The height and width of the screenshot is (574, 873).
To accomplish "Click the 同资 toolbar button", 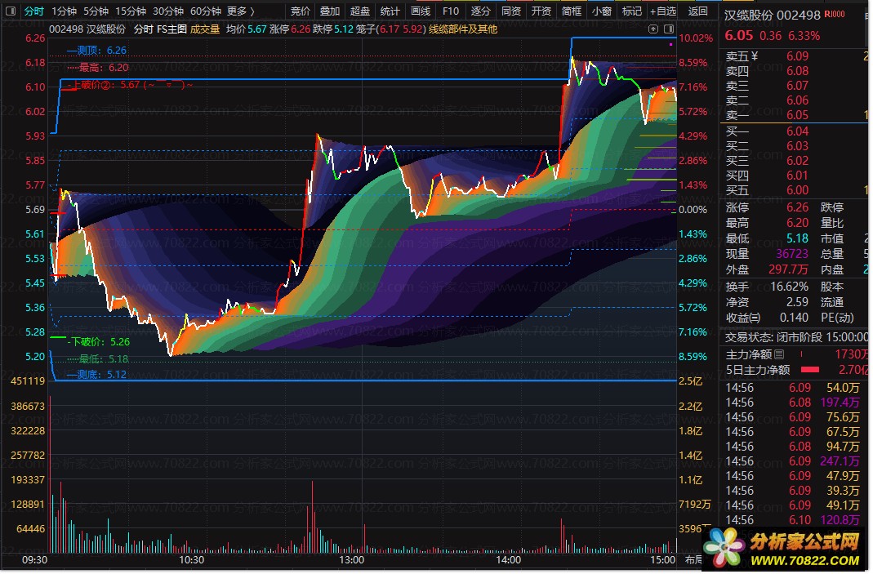I will (511, 11).
